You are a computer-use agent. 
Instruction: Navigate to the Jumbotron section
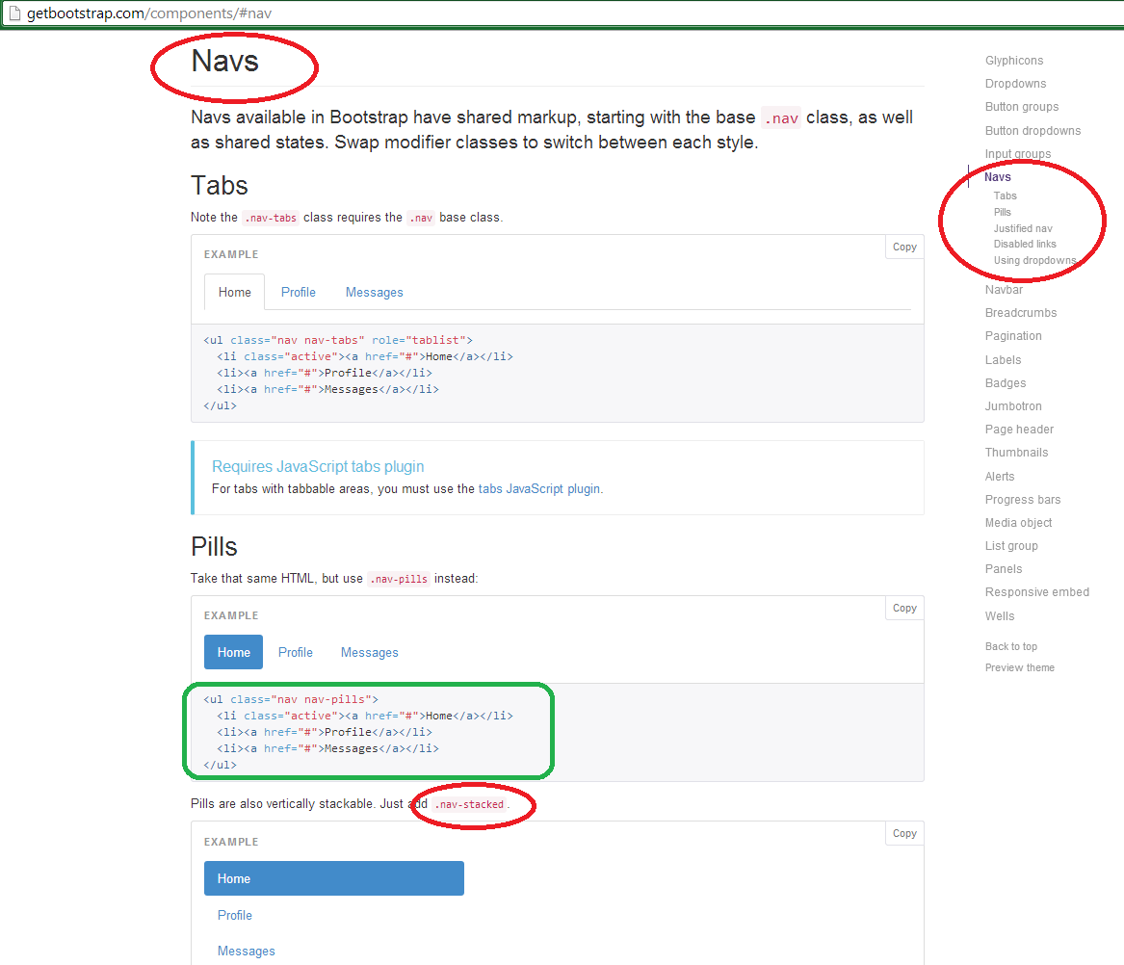pos(1012,405)
